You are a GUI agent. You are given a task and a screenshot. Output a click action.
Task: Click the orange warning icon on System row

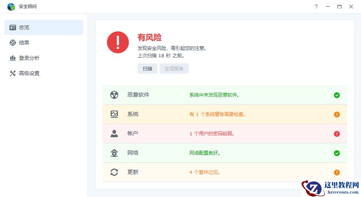[x=337, y=115]
